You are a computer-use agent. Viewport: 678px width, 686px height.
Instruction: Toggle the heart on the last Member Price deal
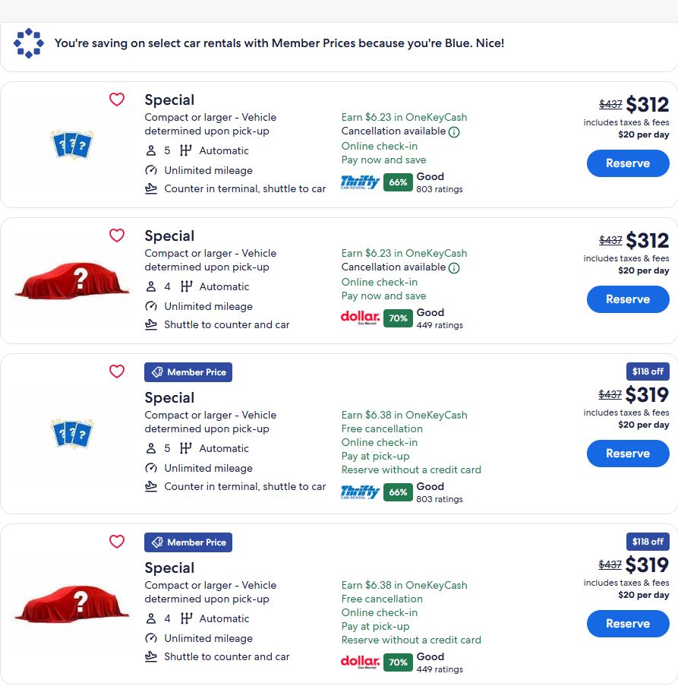tap(117, 542)
